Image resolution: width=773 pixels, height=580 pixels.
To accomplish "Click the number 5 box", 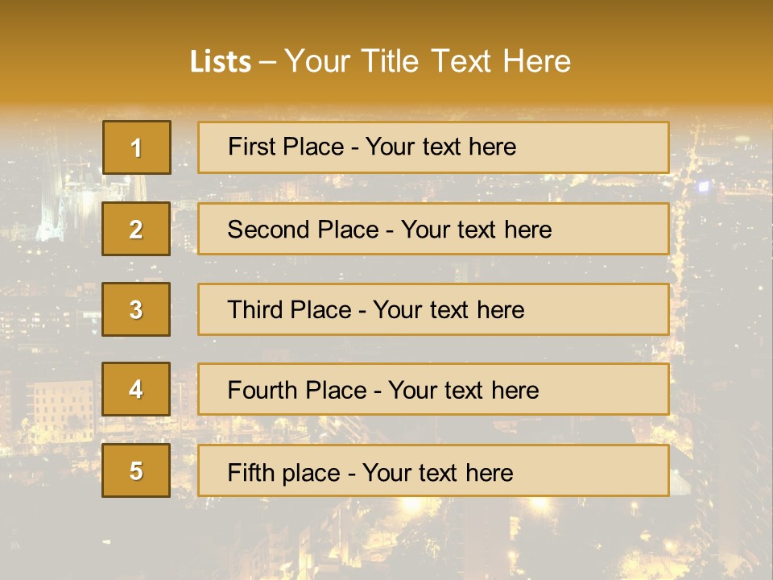I will [136, 470].
